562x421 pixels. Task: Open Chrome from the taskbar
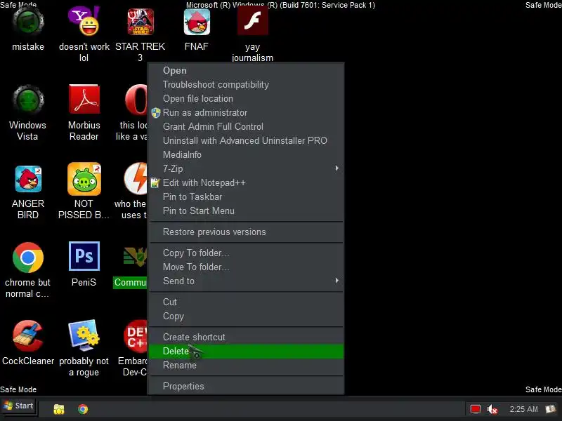point(83,409)
